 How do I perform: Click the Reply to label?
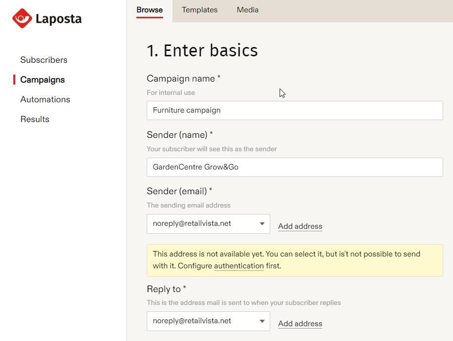pos(166,289)
